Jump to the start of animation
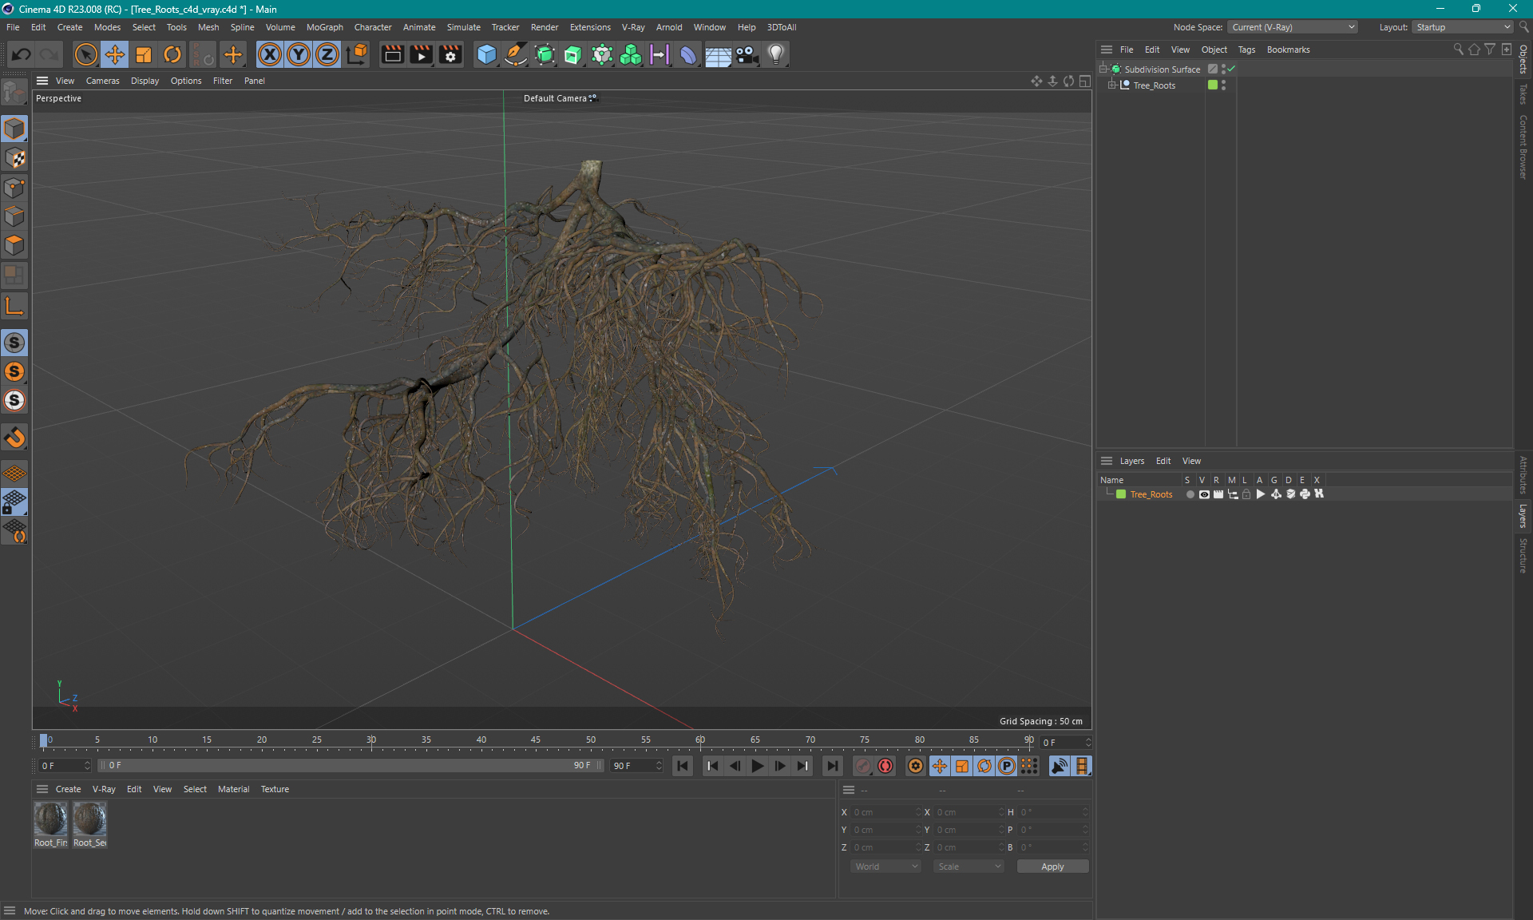The width and height of the screenshot is (1533, 920). click(x=683, y=766)
